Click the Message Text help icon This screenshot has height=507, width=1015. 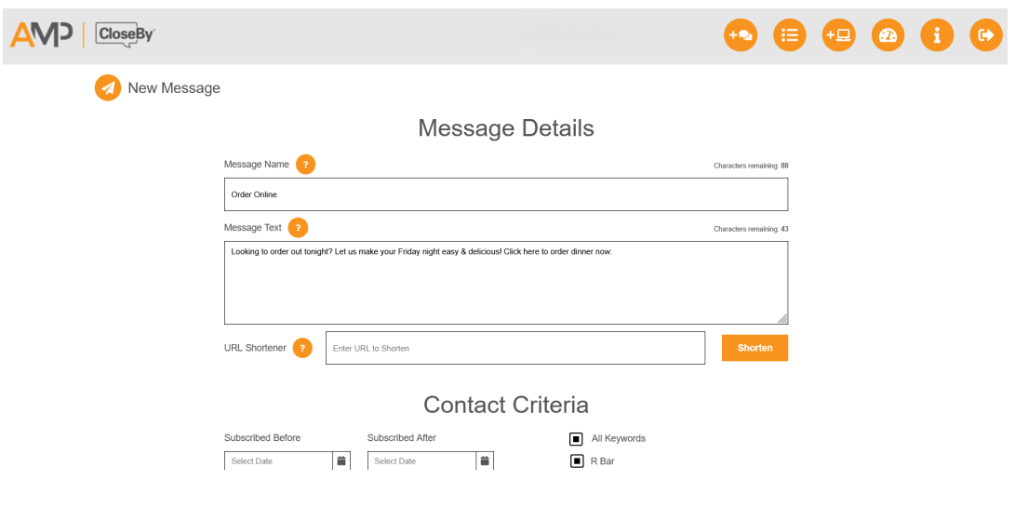(x=298, y=228)
